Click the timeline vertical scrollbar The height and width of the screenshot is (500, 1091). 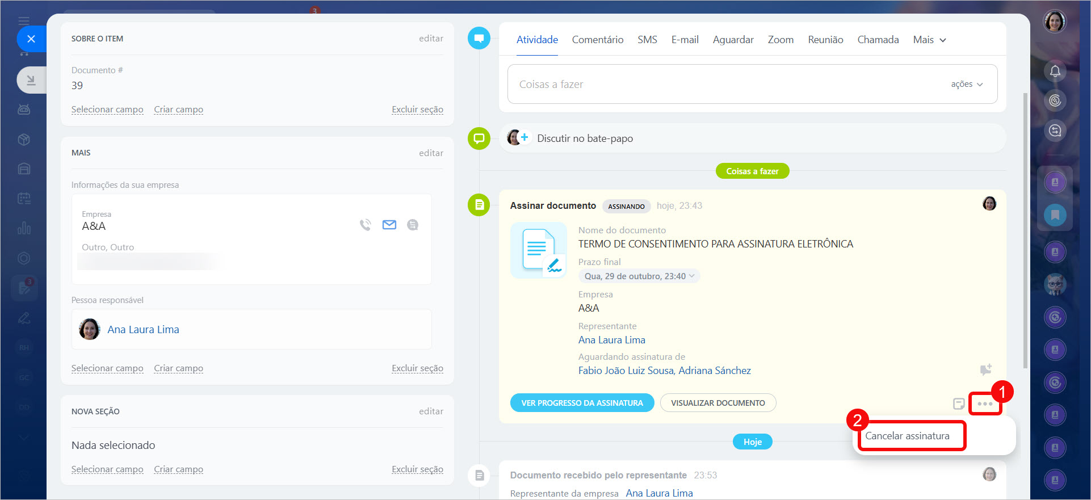1025,230
